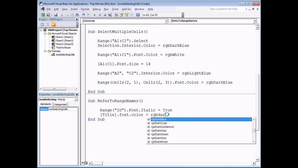Choose rgbDarkGrey in the autocomplete list
The height and width of the screenshot is (168, 298).
[199, 138]
